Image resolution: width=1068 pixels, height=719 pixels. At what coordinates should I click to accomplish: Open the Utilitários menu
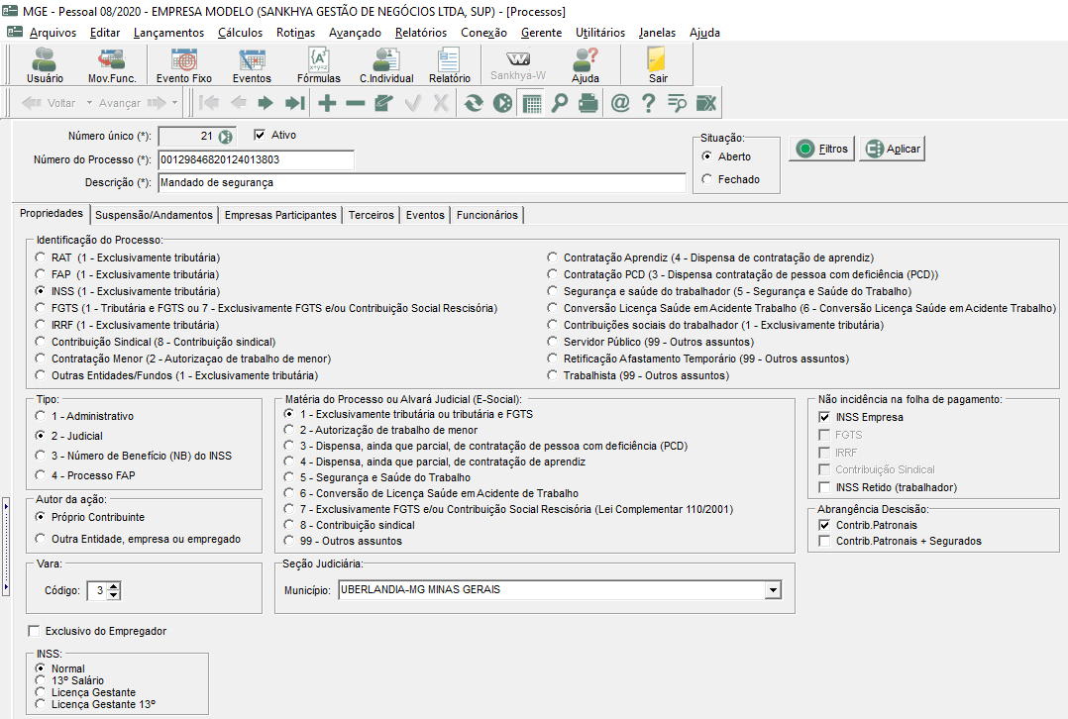click(x=600, y=33)
